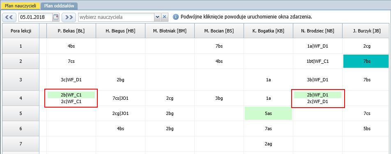391x154 pixels.
Task: Click the 2cg|JO1 cell for H. Biegus
Action: 120,113
